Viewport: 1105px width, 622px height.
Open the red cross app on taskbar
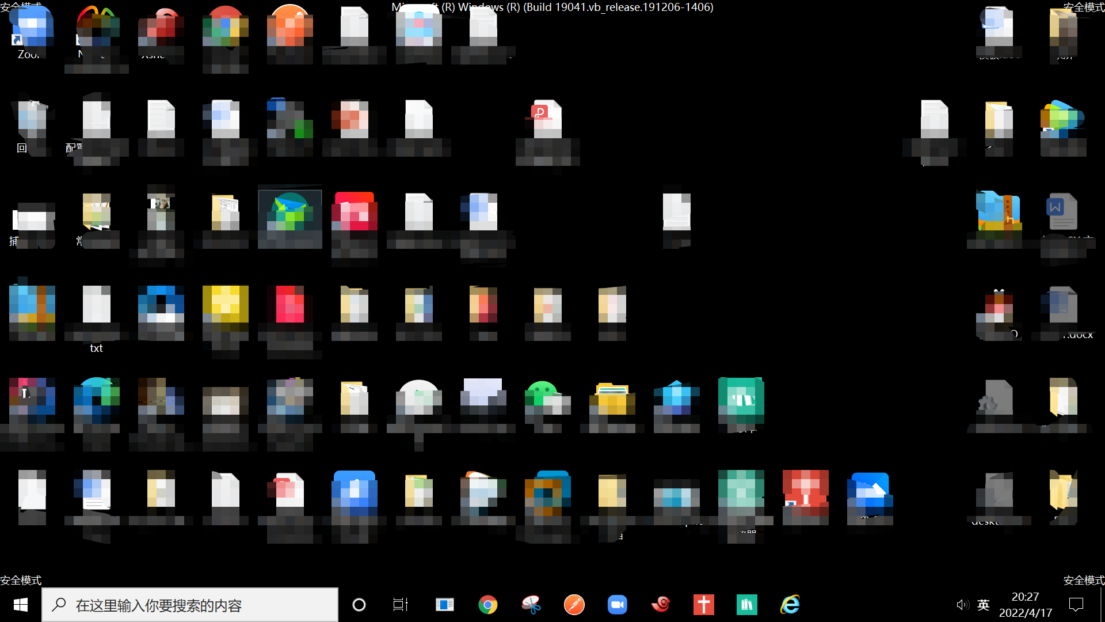tap(703, 605)
